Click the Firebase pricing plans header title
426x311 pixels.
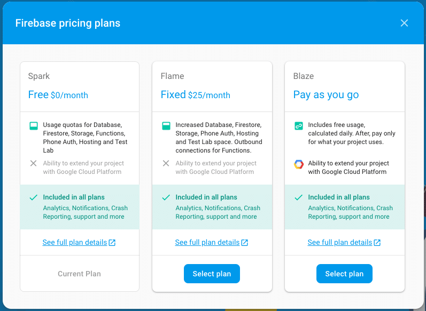point(68,23)
